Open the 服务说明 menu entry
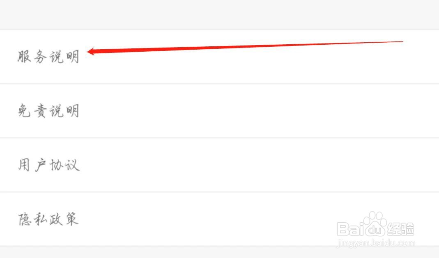The image size is (439, 258). tap(219, 57)
